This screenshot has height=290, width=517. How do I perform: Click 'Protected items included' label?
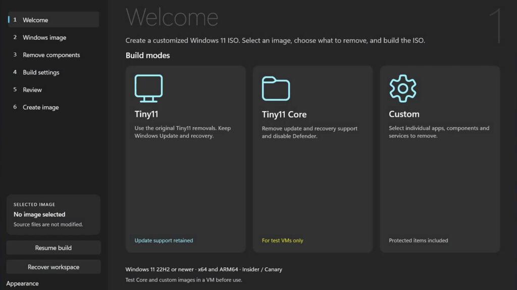(x=418, y=240)
